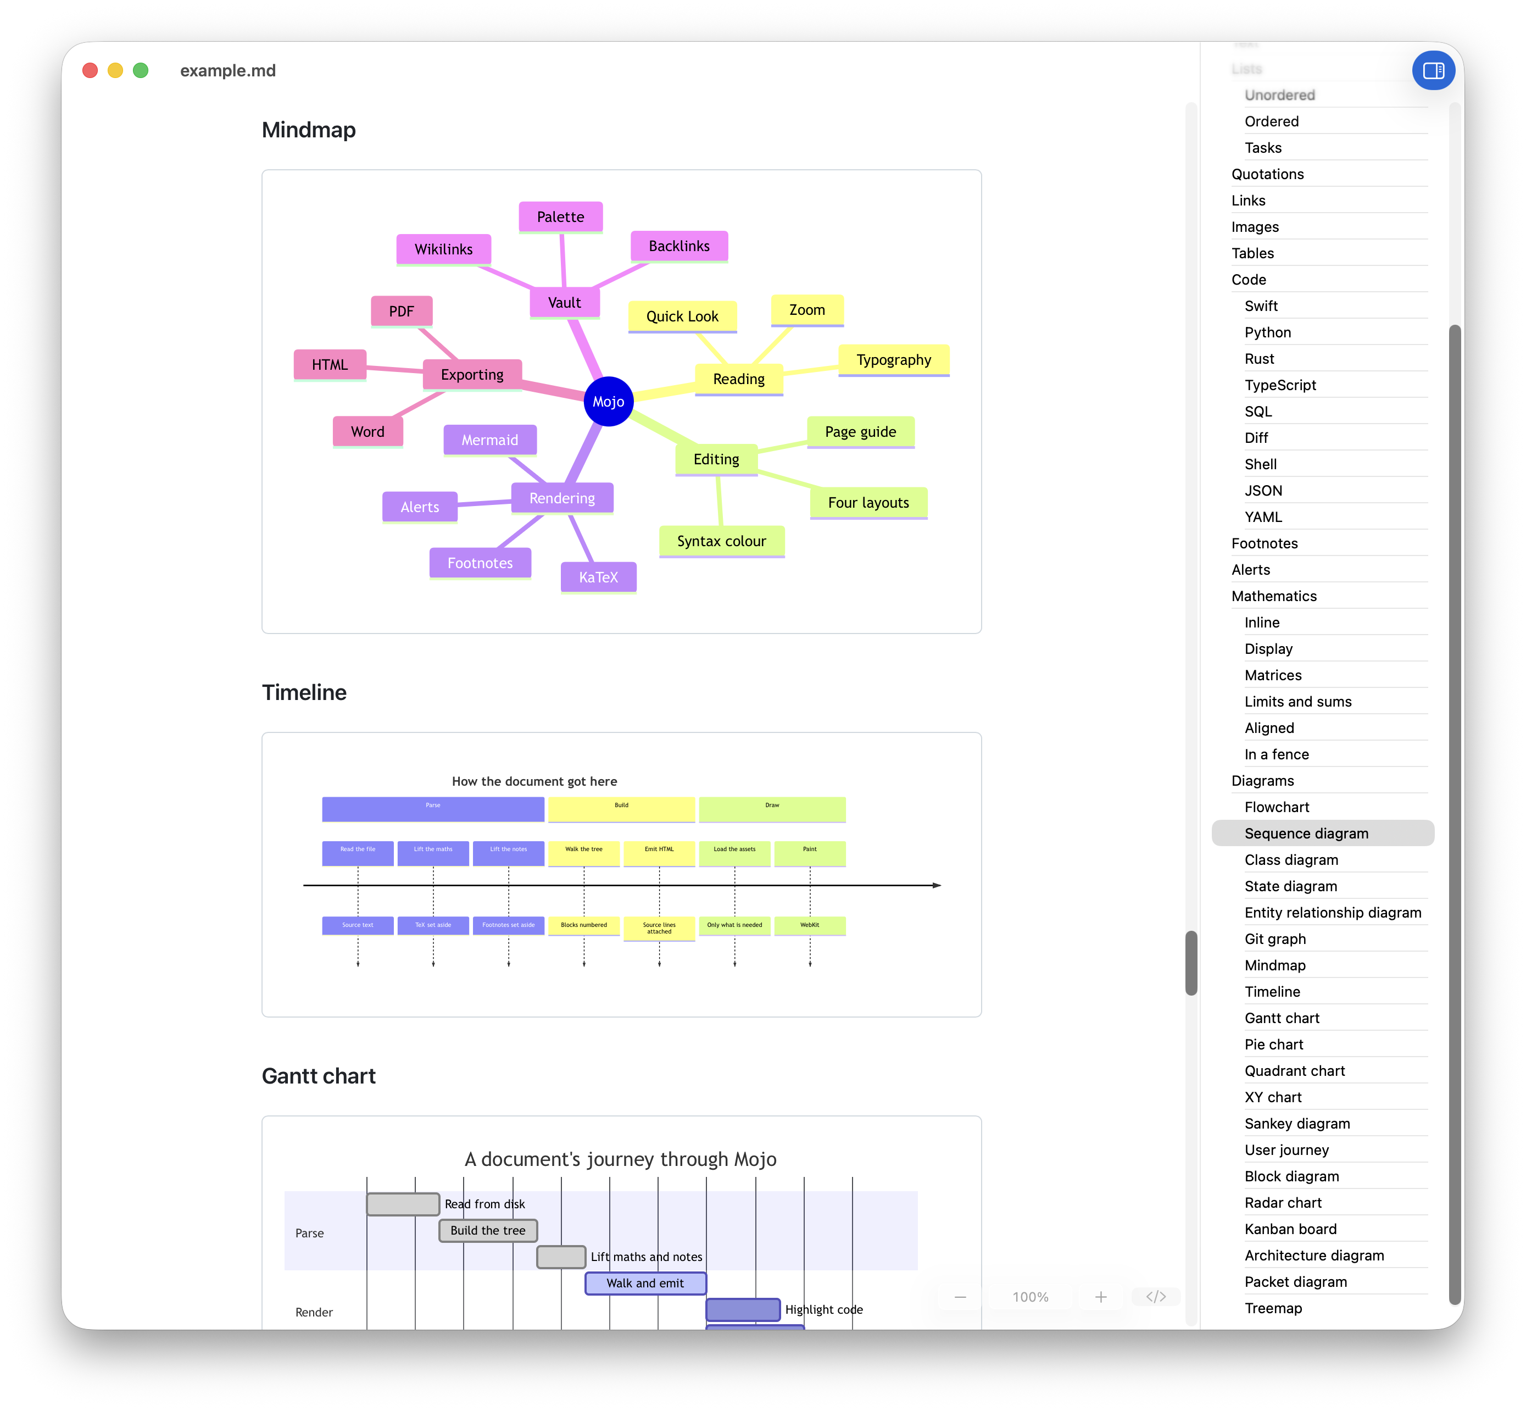
Task: Click the example.md window title
Action: [x=227, y=70]
